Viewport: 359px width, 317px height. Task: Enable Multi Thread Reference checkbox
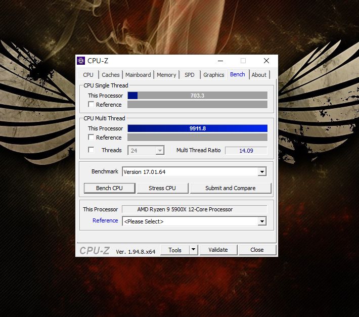click(x=91, y=137)
